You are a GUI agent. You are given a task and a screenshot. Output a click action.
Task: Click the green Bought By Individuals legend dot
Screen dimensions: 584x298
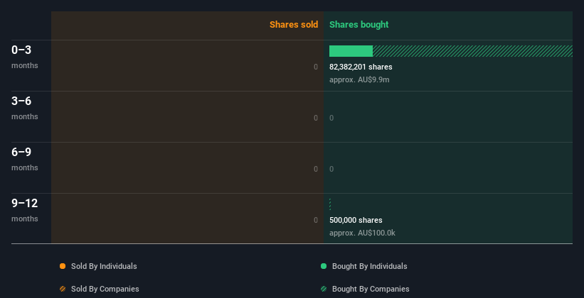click(324, 266)
